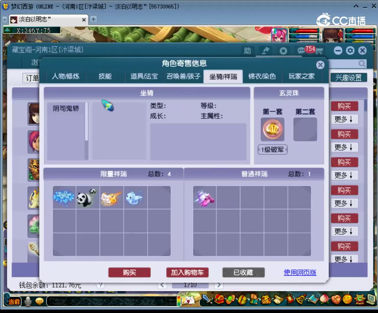Close the 角色寄售信息 dialog
Image resolution: width=378 pixels, height=313 pixels.
tap(320, 65)
